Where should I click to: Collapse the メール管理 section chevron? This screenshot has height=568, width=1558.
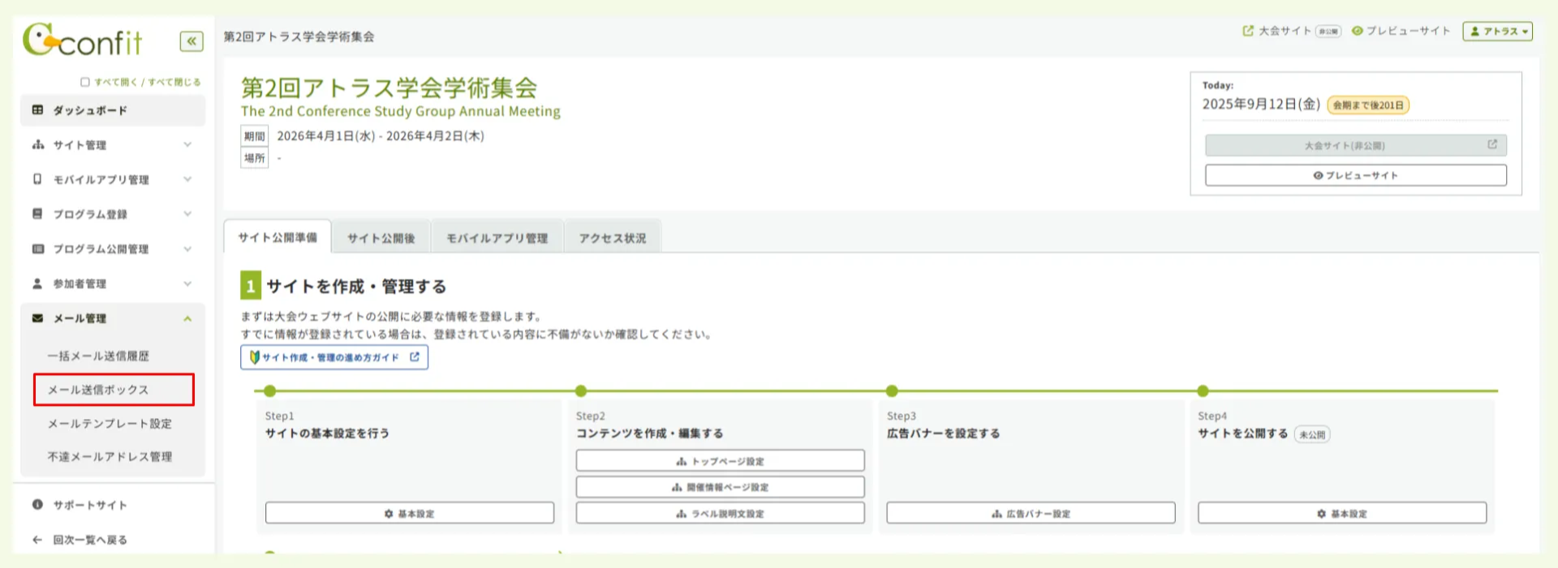(187, 318)
